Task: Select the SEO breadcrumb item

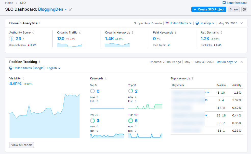Action: click(23, 3)
